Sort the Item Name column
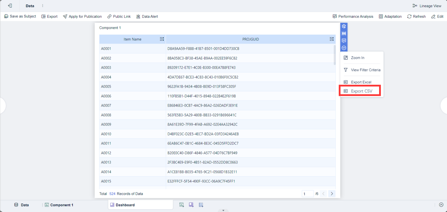Viewport: 447px width, 212px height. click(162, 39)
